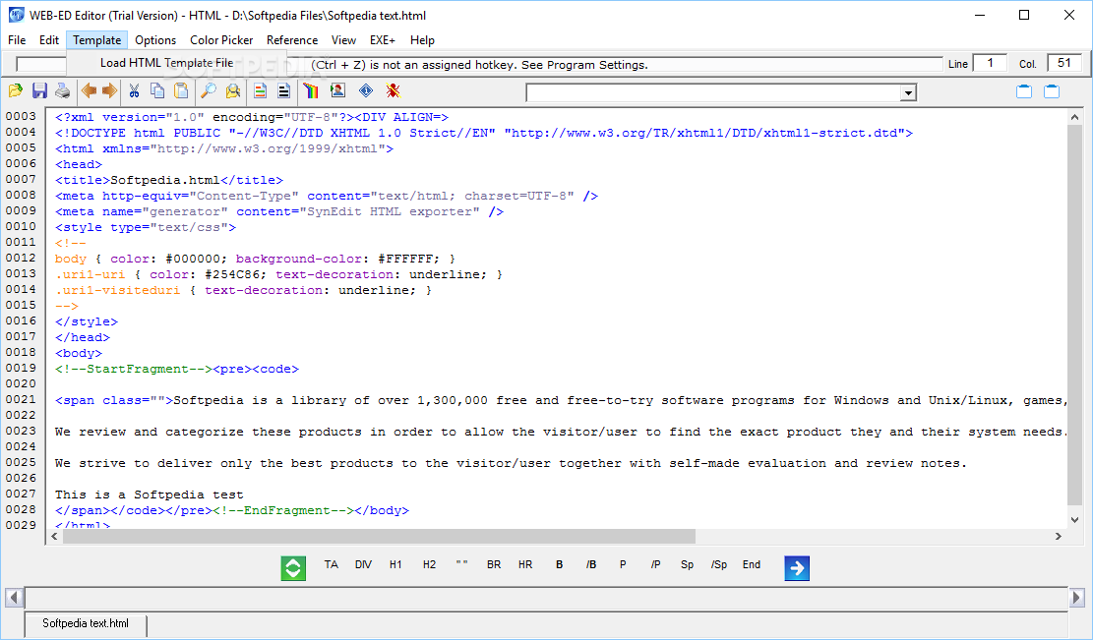Click the blue diamond info icon
This screenshot has width=1093, height=640.
tap(366, 90)
